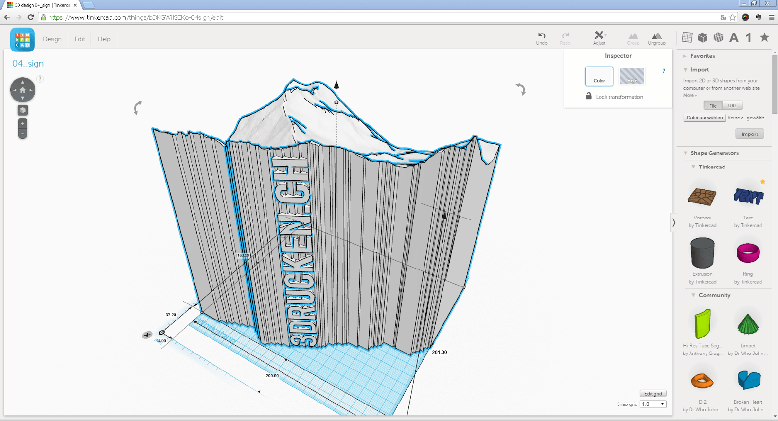This screenshot has width=778, height=421.
Task: Toggle the Lock transformation padlock
Action: (589, 96)
